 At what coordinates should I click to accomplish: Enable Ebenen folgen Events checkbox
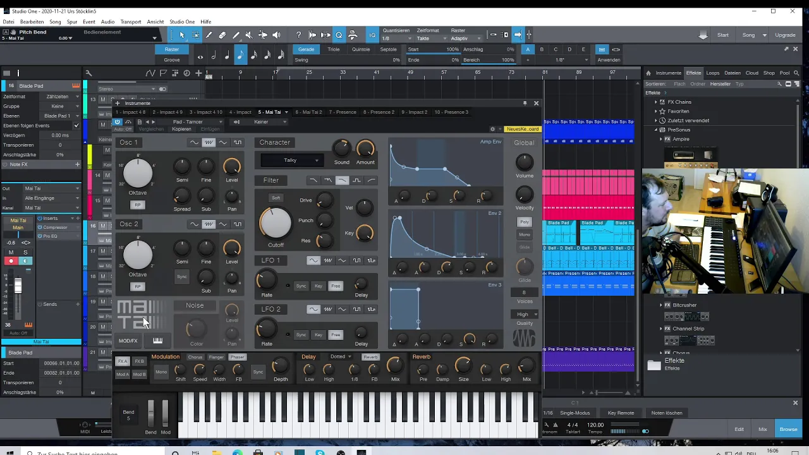pos(76,126)
